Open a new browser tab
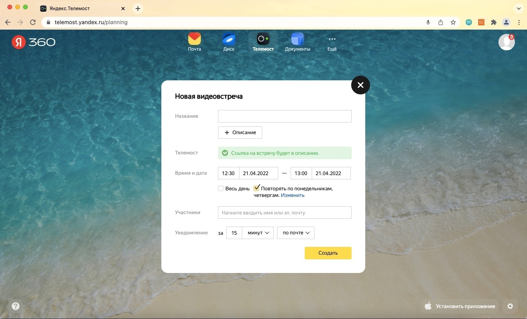This screenshot has height=319, width=527. [x=138, y=8]
